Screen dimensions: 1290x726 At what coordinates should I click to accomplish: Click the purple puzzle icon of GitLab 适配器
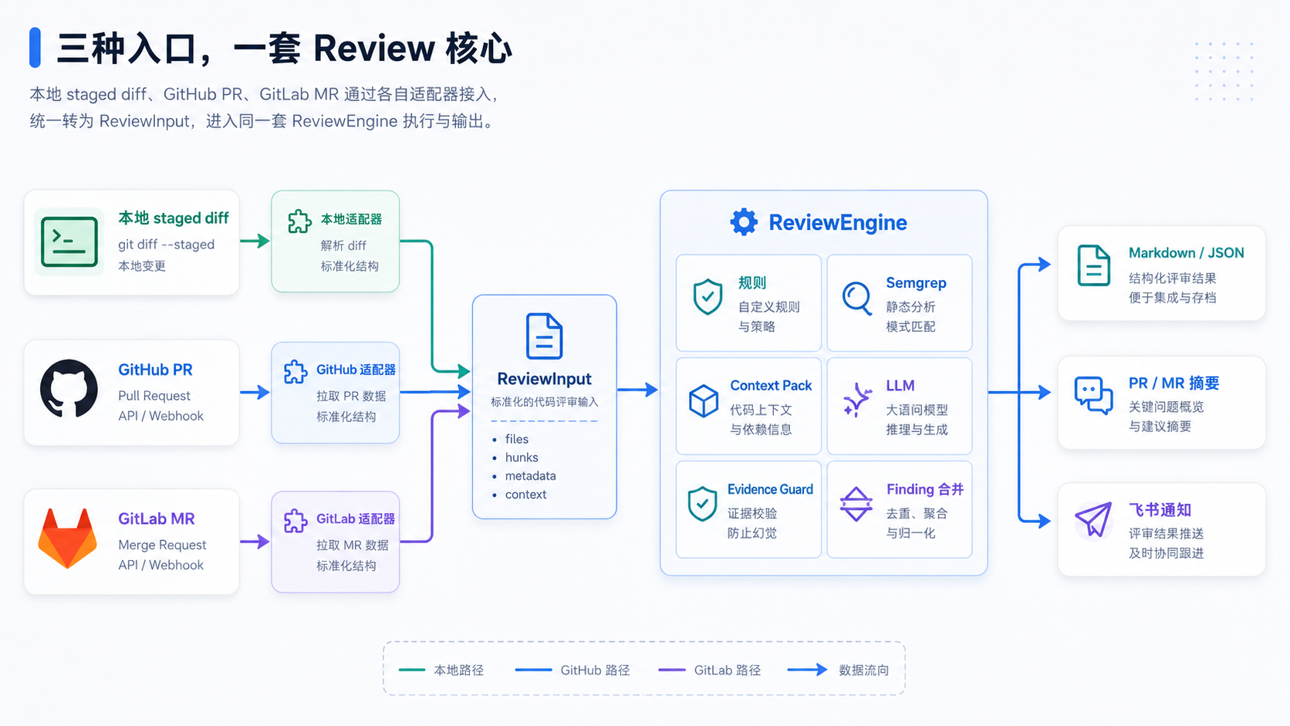[295, 521]
